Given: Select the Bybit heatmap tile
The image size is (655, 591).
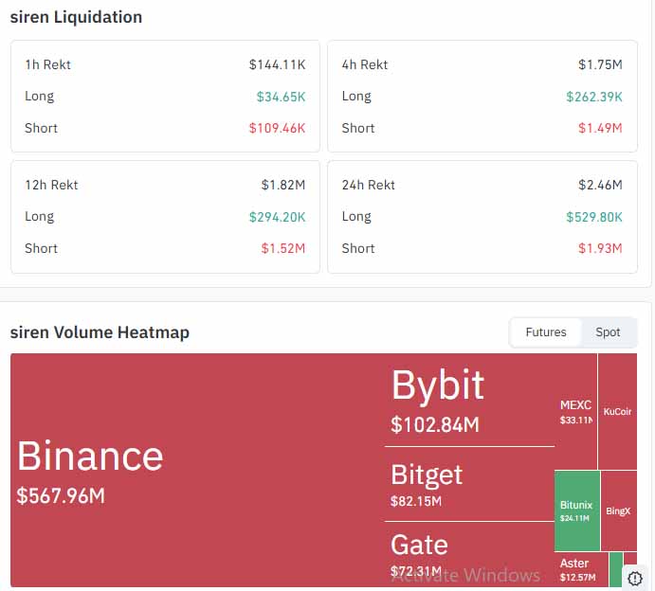Looking at the screenshot, I should coord(470,399).
